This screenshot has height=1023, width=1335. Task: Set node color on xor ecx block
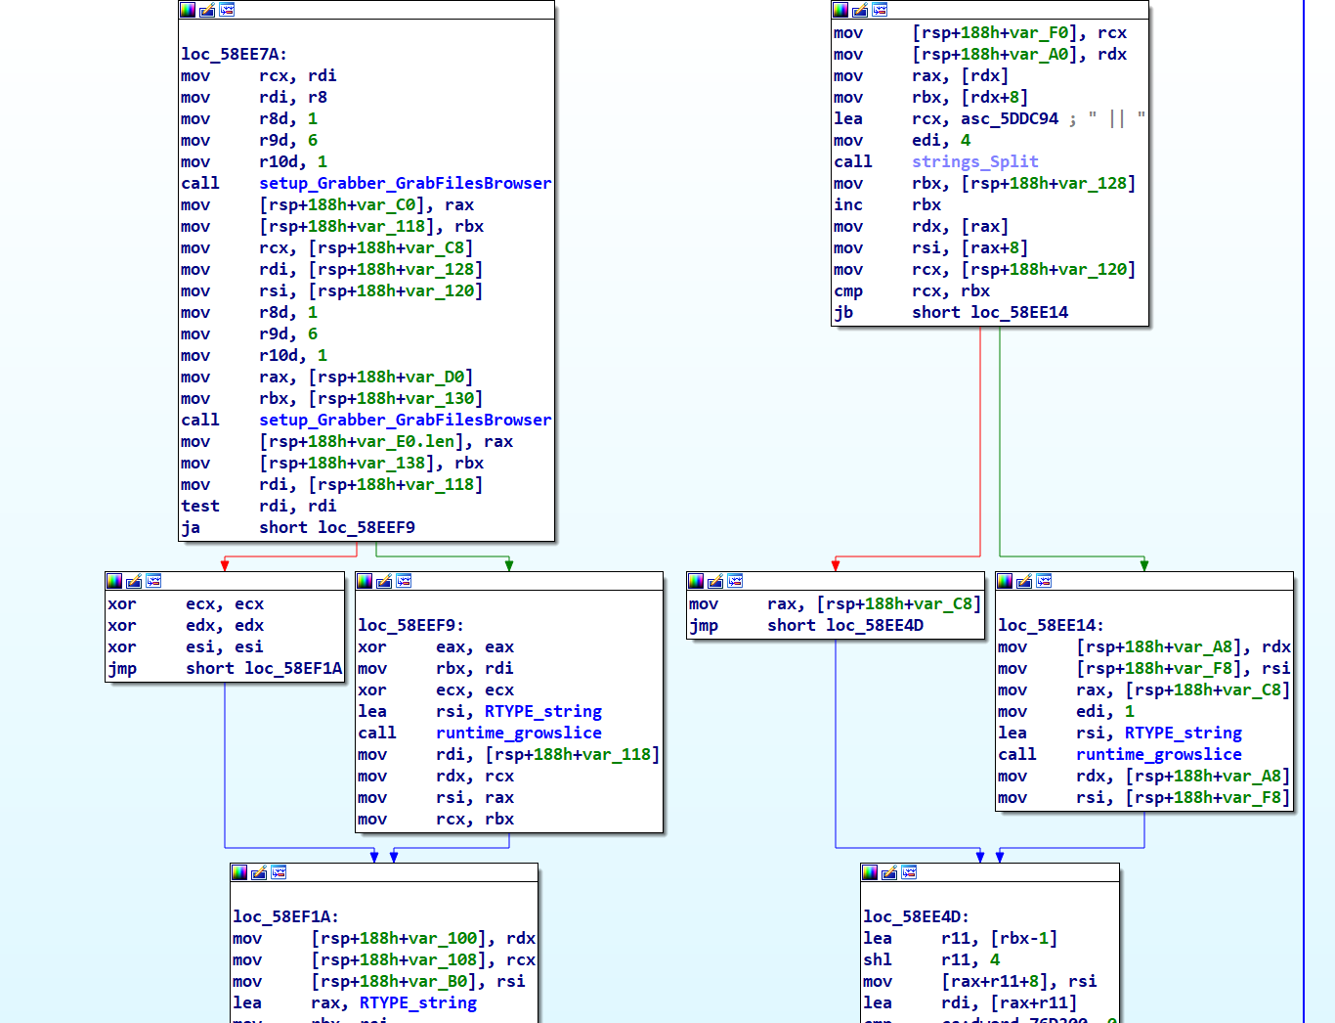tap(114, 581)
